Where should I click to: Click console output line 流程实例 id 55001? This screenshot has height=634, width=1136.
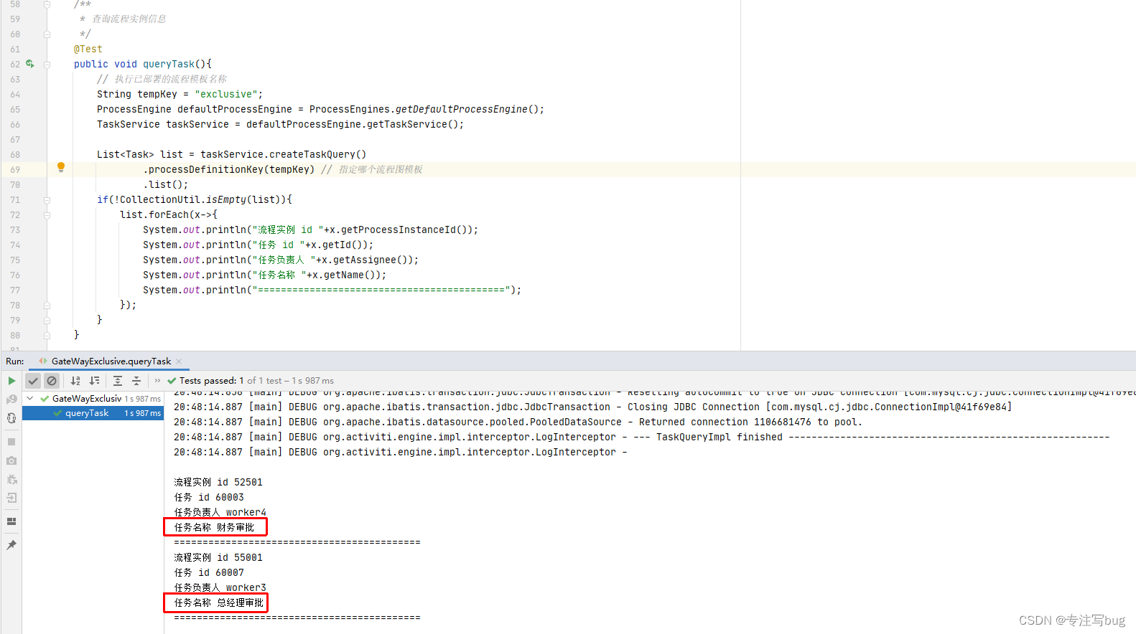click(x=218, y=557)
